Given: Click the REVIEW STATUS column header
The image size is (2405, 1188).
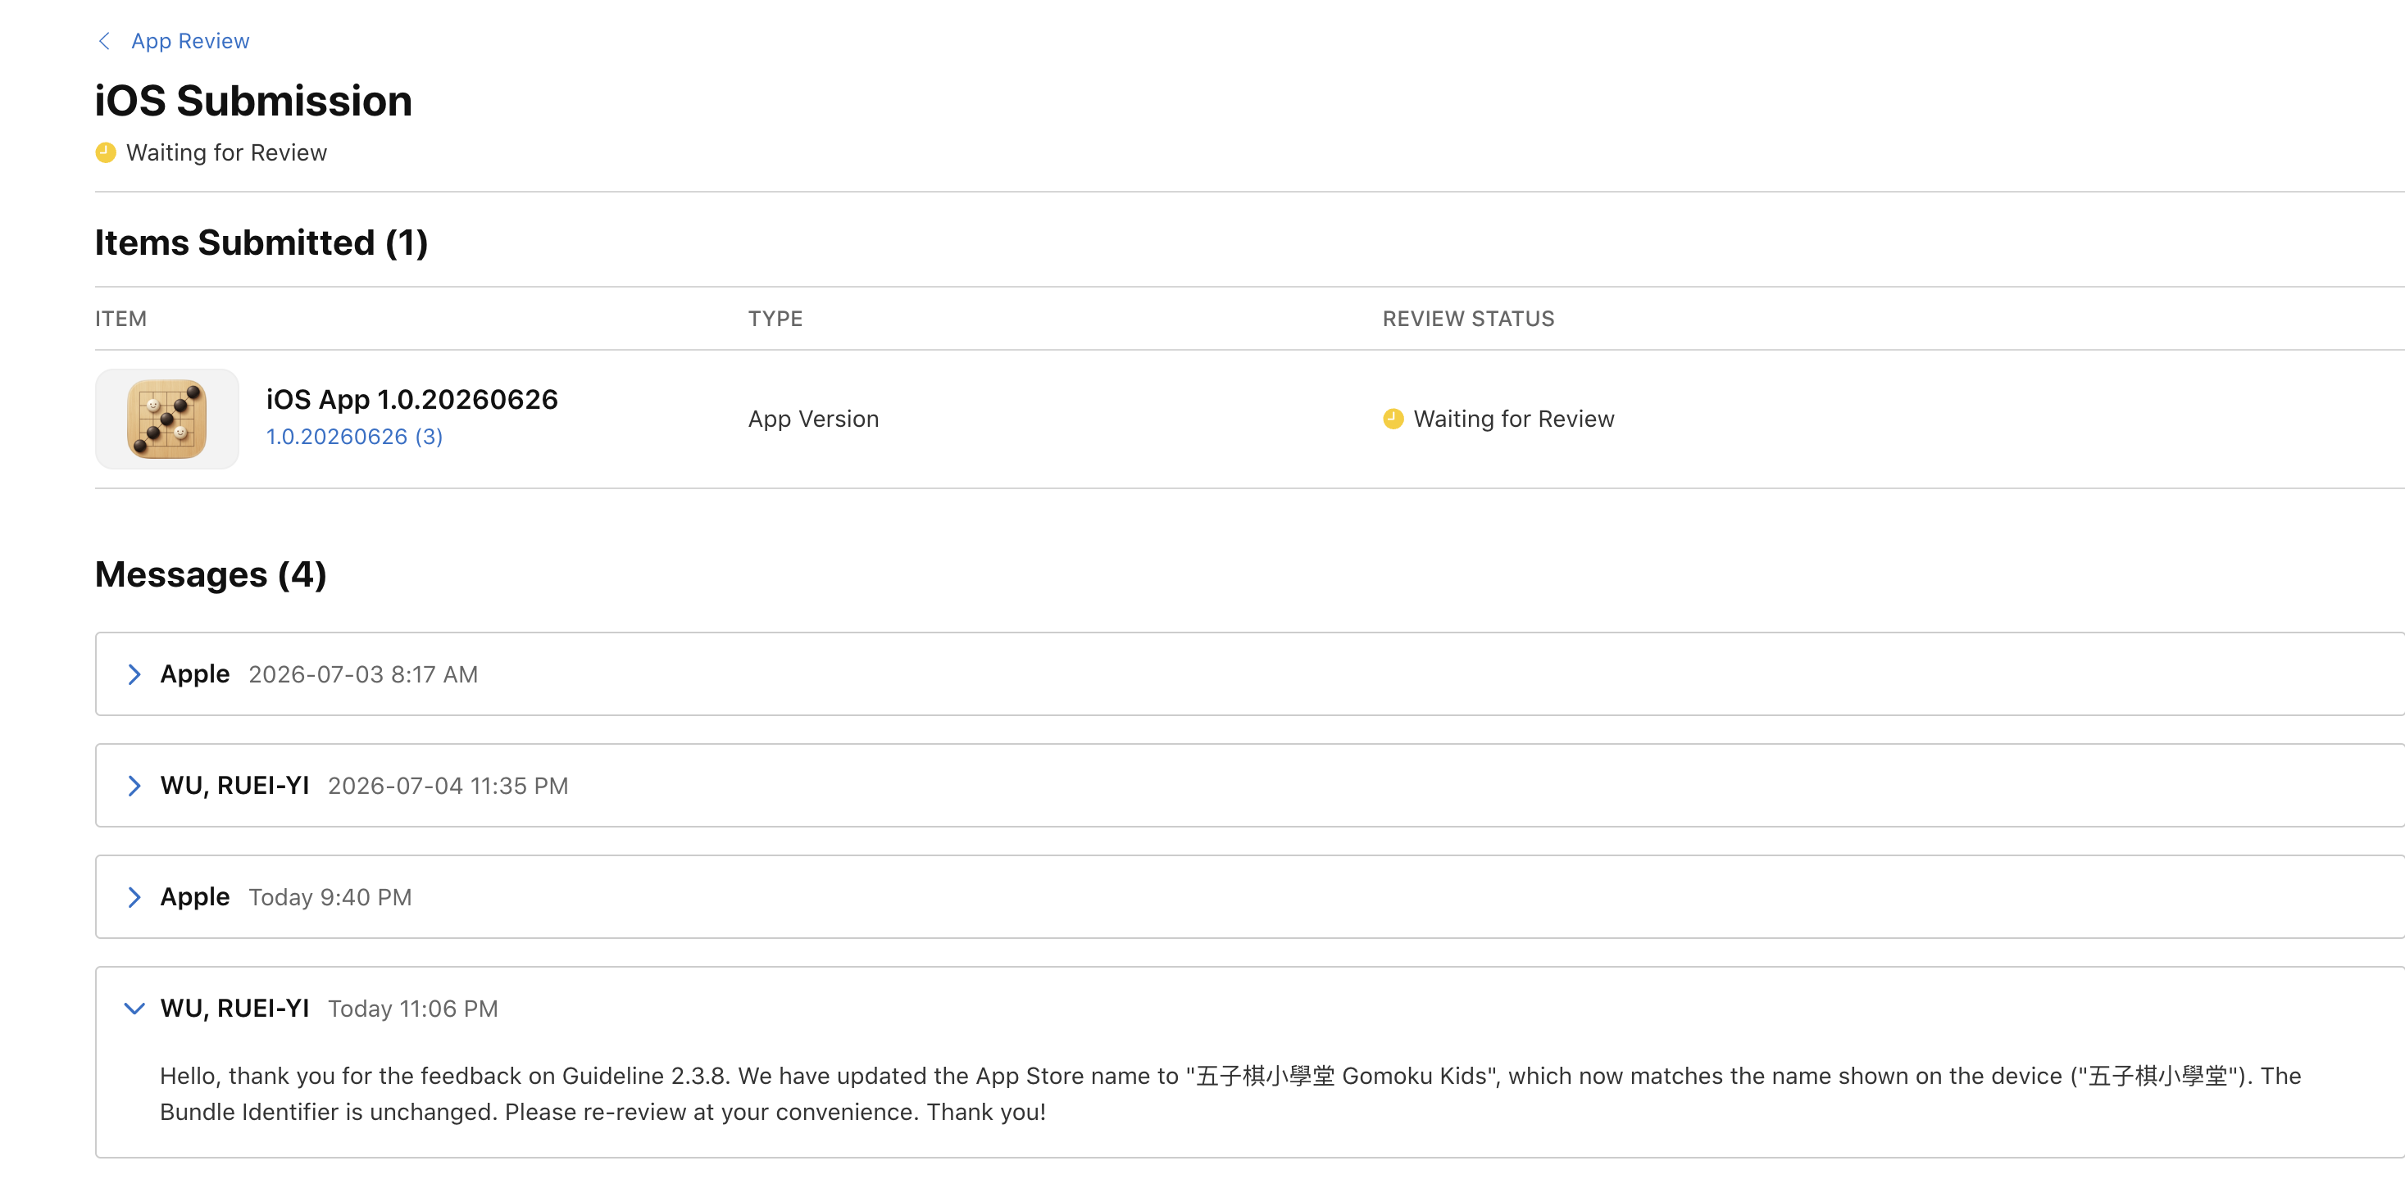Looking at the screenshot, I should pyautogui.click(x=1467, y=320).
